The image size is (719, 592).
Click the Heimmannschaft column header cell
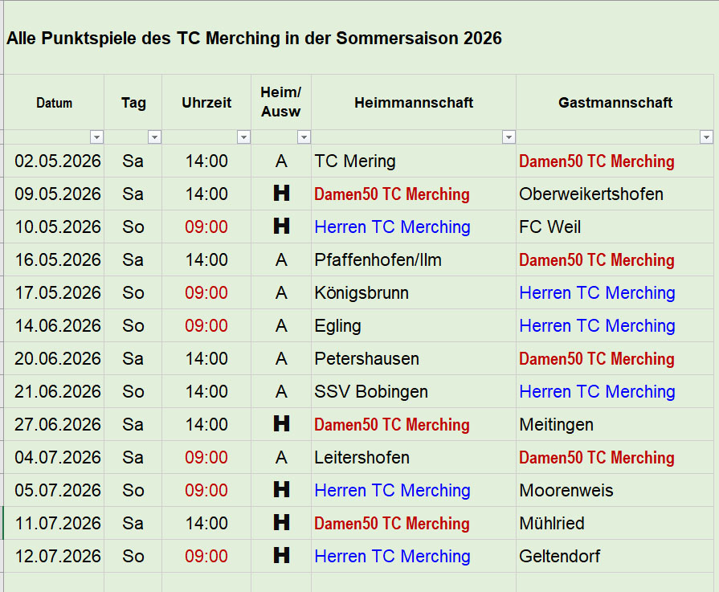(x=413, y=103)
